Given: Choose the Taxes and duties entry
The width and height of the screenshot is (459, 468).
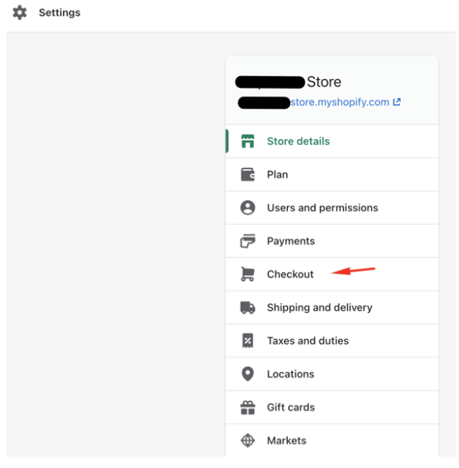Looking at the screenshot, I should (x=332, y=340).
